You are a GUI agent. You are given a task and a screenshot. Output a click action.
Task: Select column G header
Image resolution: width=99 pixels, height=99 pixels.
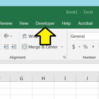(x=21, y=78)
